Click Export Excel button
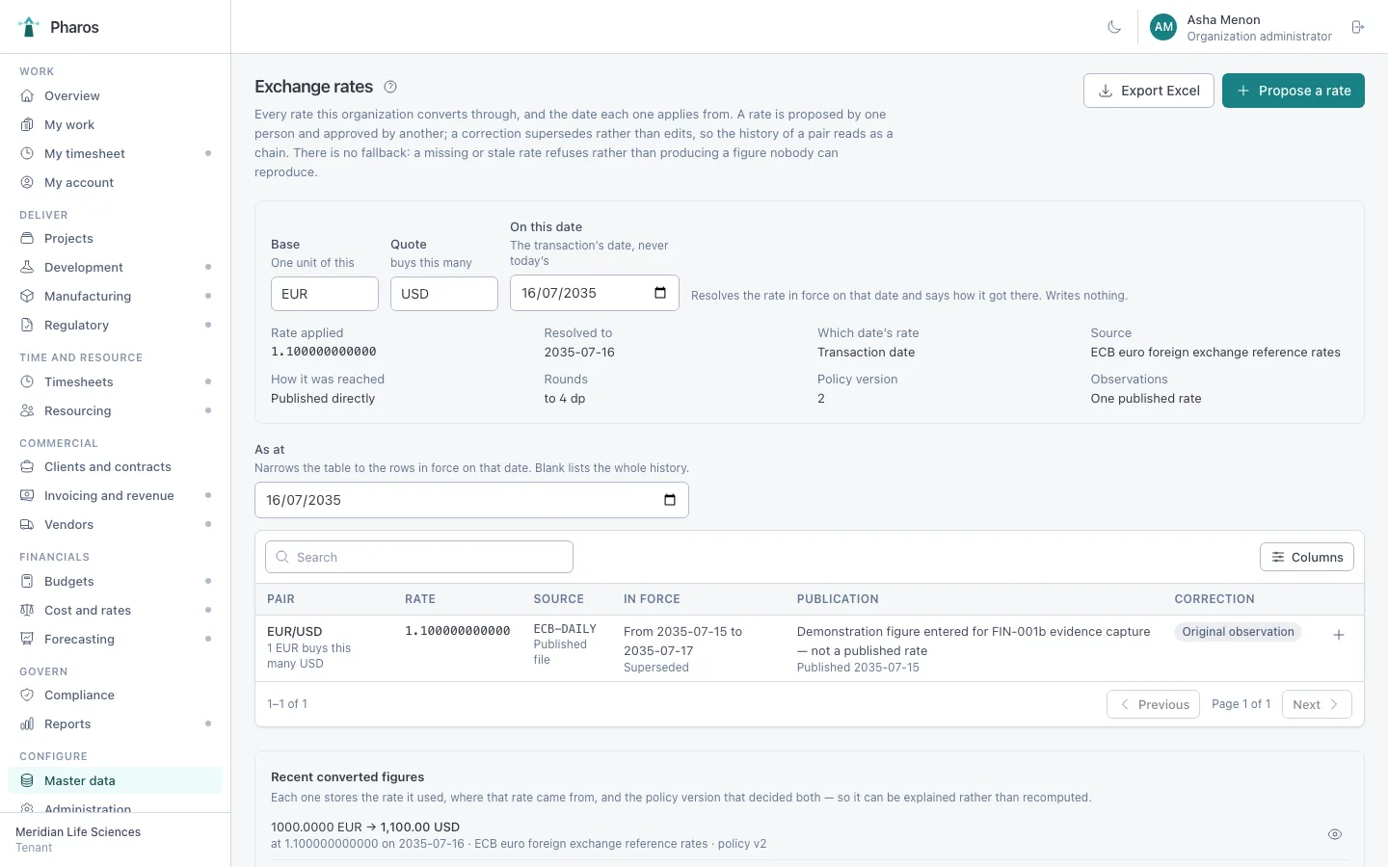The height and width of the screenshot is (867, 1388). 1149,91
